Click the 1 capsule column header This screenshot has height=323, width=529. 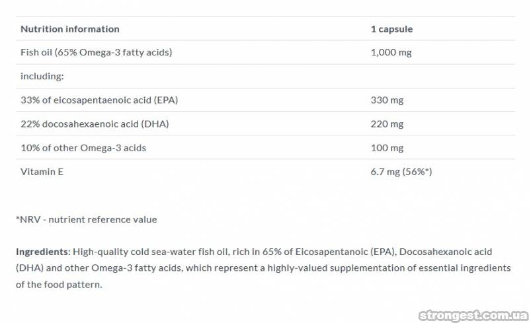pos(391,29)
